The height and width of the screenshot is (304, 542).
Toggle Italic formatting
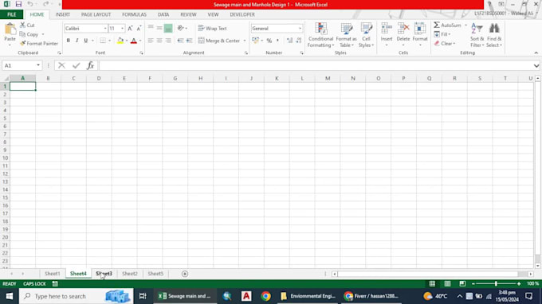pos(77,41)
